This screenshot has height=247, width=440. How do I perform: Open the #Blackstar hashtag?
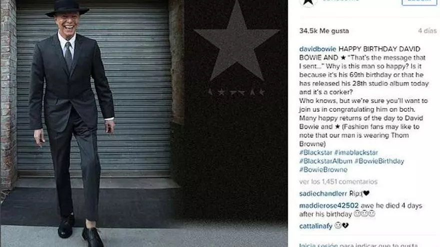coord(315,153)
